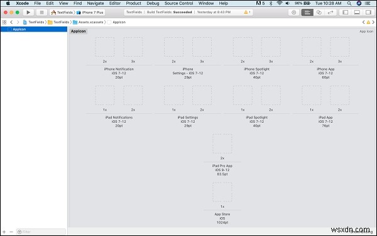377x236 pixels.
Task: Open the Editor menu
Action: pos(115,3)
